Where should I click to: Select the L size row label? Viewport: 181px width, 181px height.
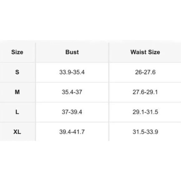pyautogui.click(x=17, y=112)
